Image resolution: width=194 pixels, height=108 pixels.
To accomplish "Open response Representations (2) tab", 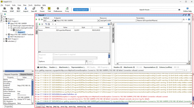I will tap(151, 67).
